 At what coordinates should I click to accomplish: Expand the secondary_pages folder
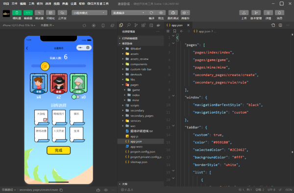point(142,116)
